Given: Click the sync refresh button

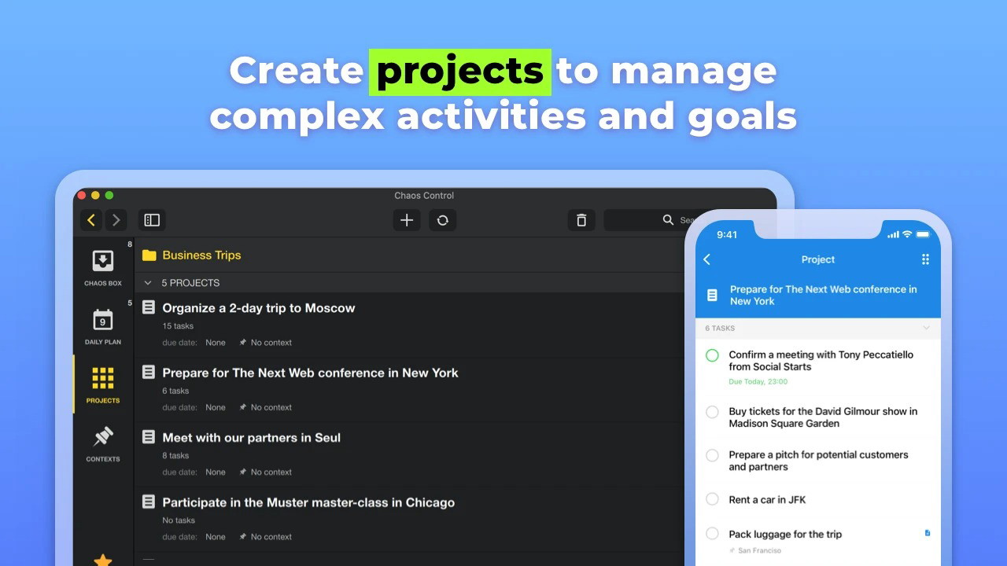Looking at the screenshot, I should tap(443, 220).
